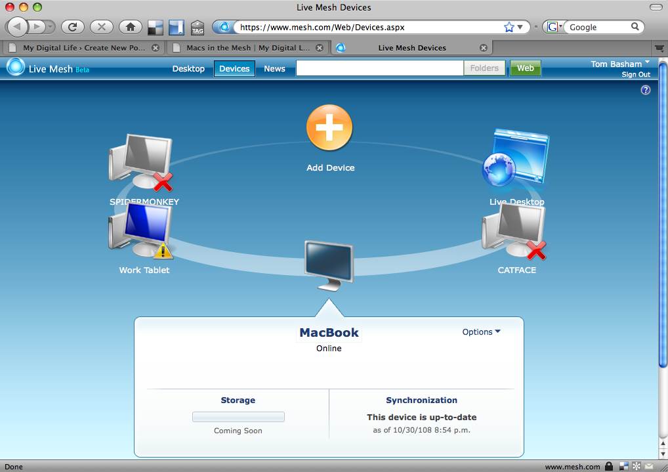The height and width of the screenshot is (472, 668).
Task: Open the Options dropdown for MacBook
Action: (481, 332)
